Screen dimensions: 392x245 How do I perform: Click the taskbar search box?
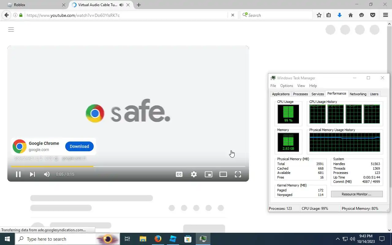[x=67, y=239]
